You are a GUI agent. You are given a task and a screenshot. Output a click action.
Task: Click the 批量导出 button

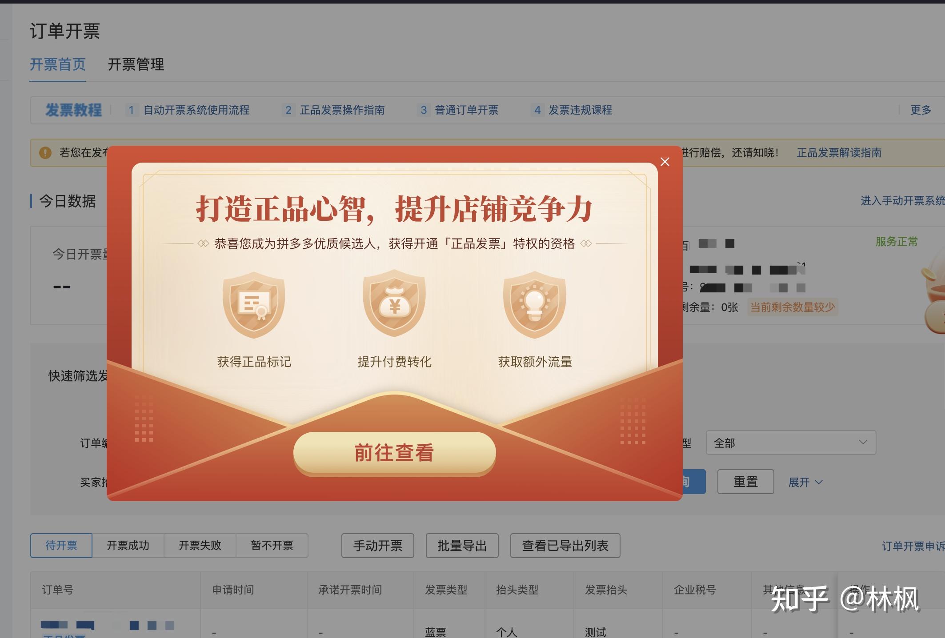pyautogui.click(x=462, y=545)
